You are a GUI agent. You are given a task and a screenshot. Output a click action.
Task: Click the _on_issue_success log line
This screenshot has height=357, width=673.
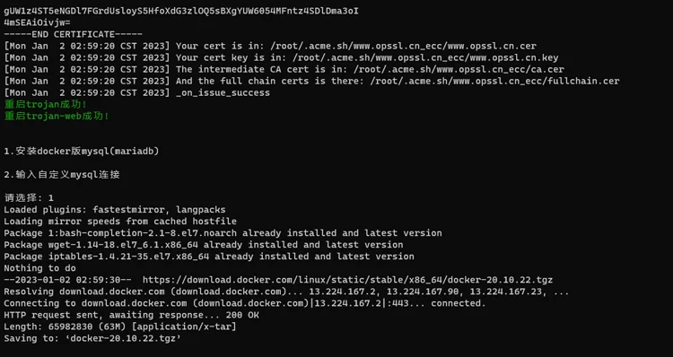[137, 92]
